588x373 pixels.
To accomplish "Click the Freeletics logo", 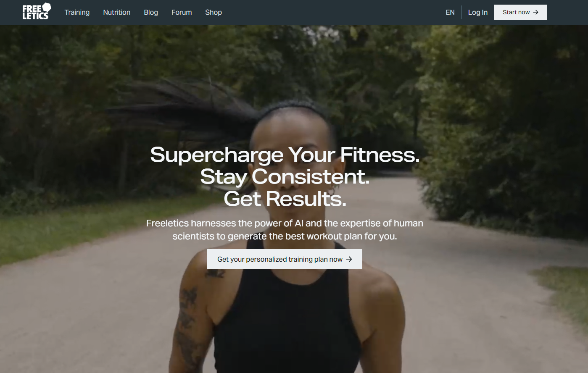I will tap(37, 12).
